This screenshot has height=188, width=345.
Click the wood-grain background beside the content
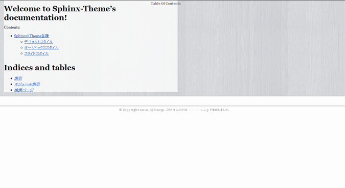(x=261, y=48)
